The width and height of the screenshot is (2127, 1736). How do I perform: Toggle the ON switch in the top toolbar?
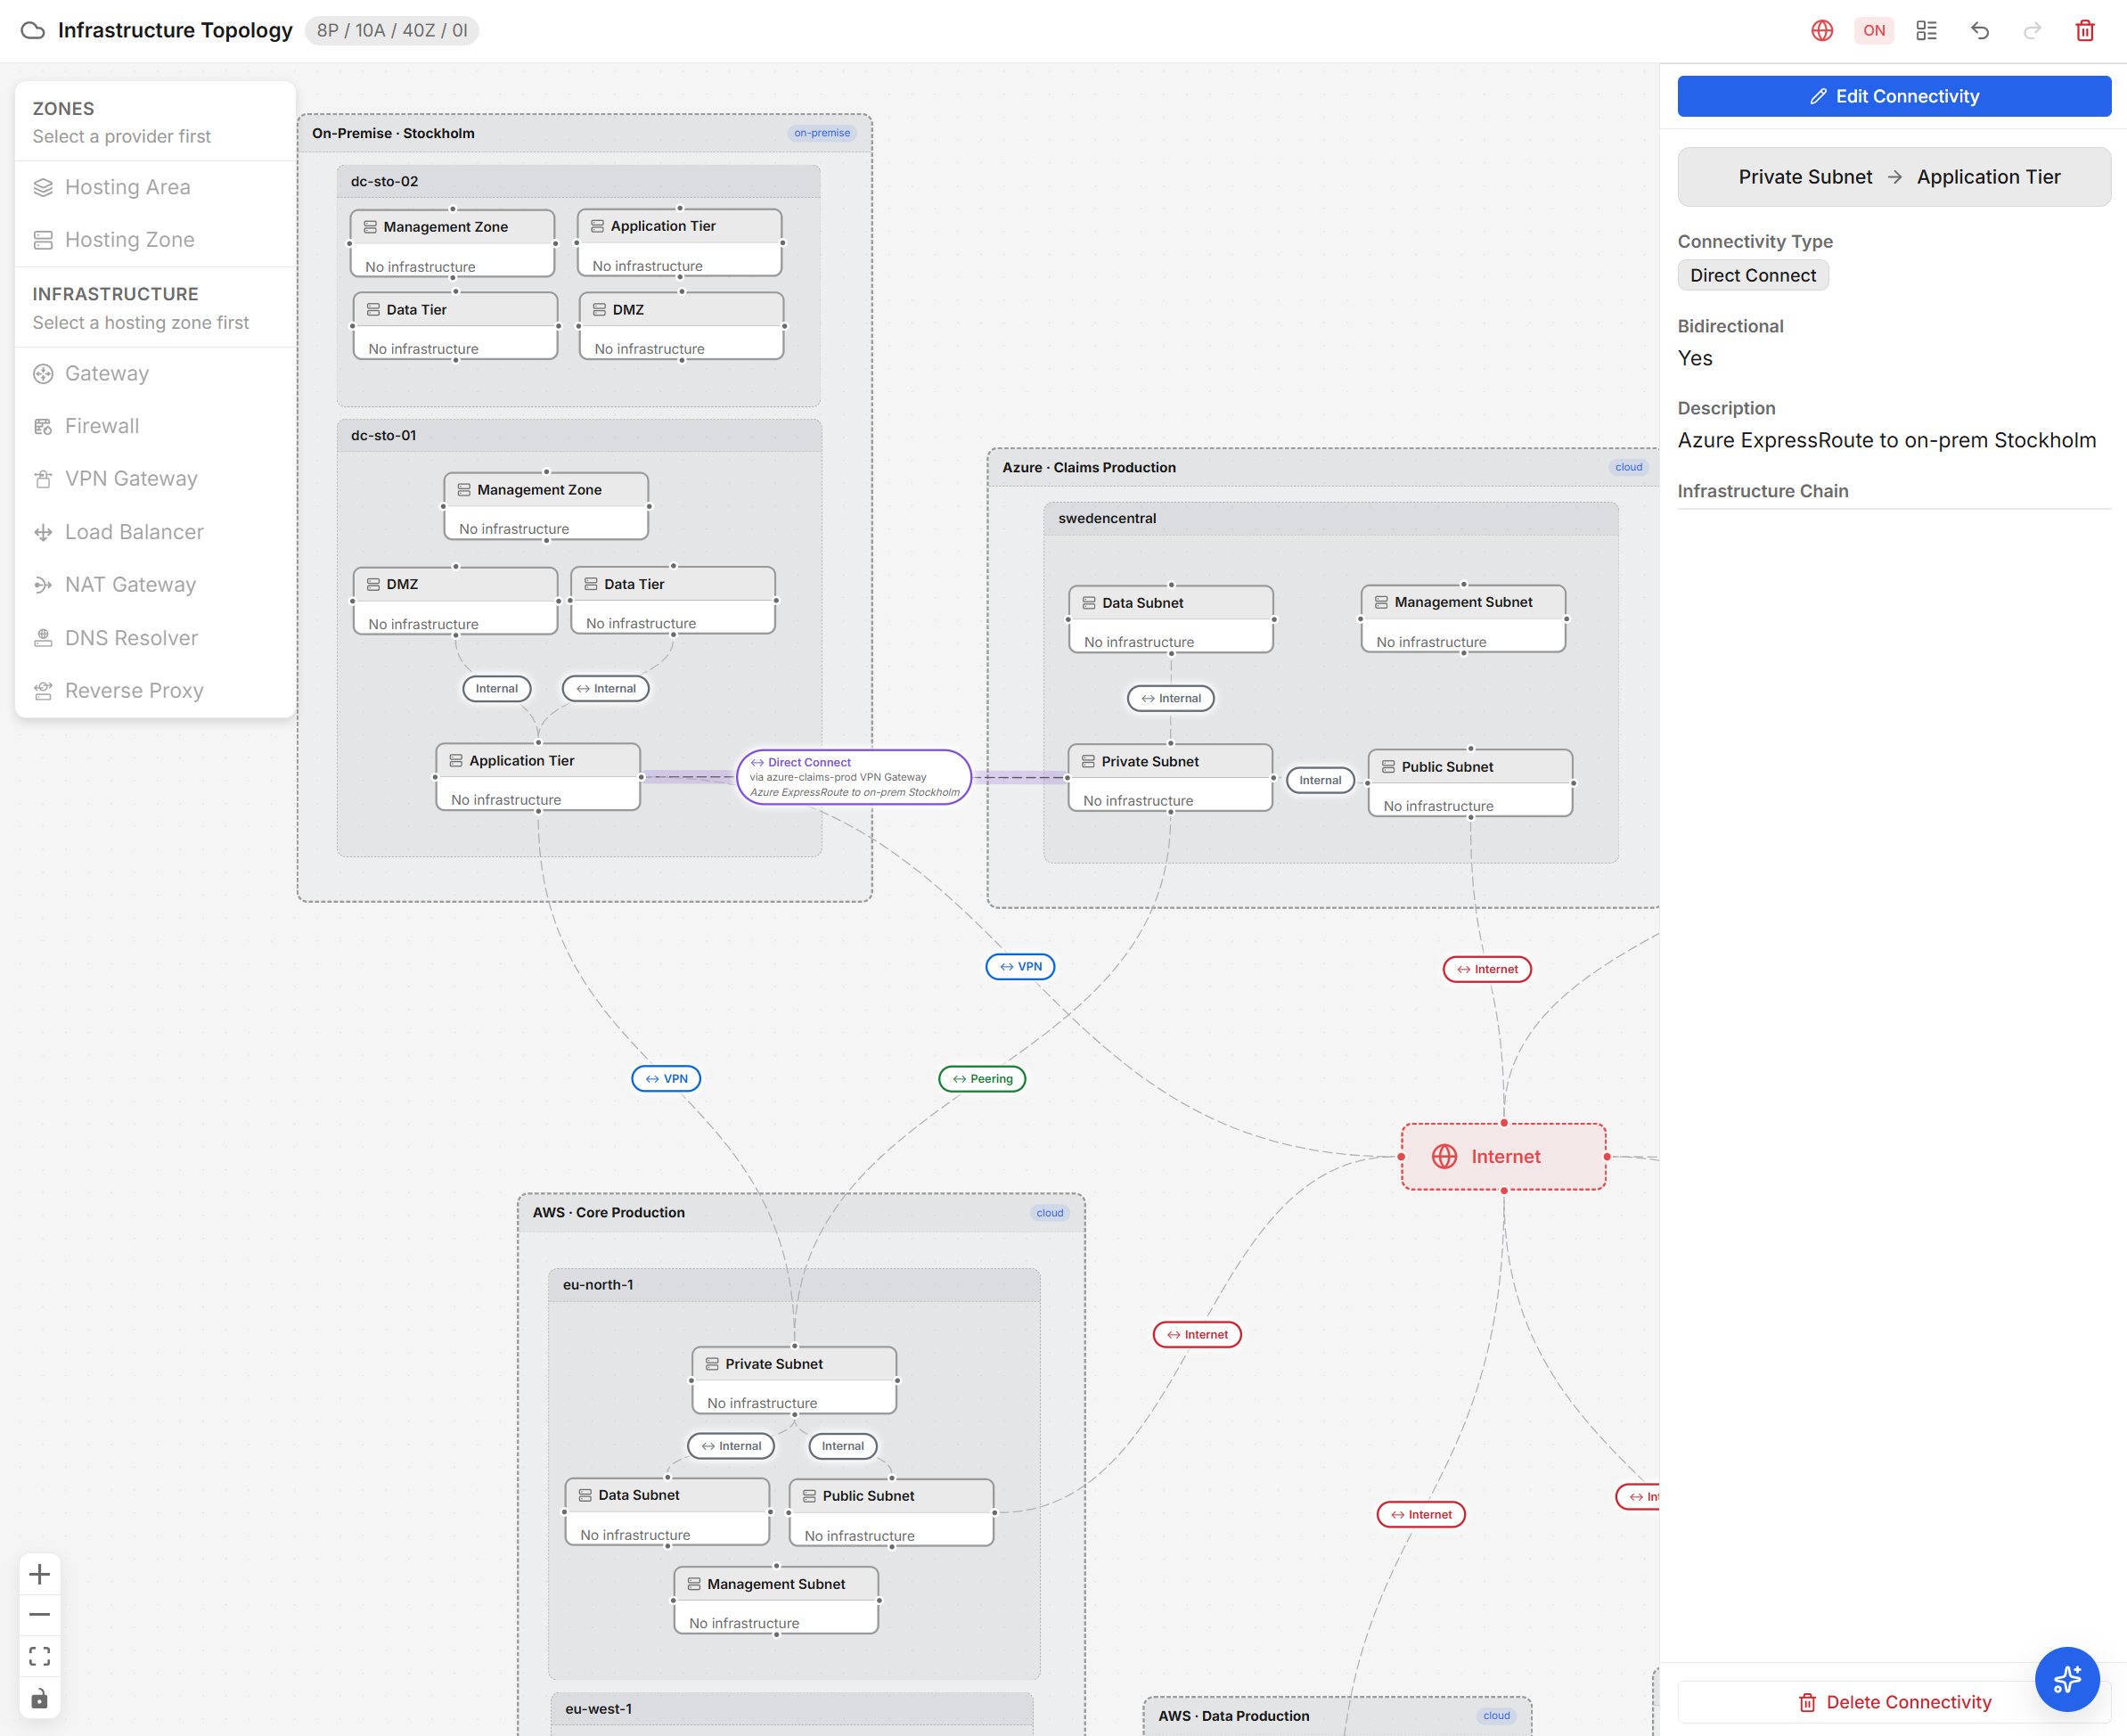click(x=1874, y=30)
